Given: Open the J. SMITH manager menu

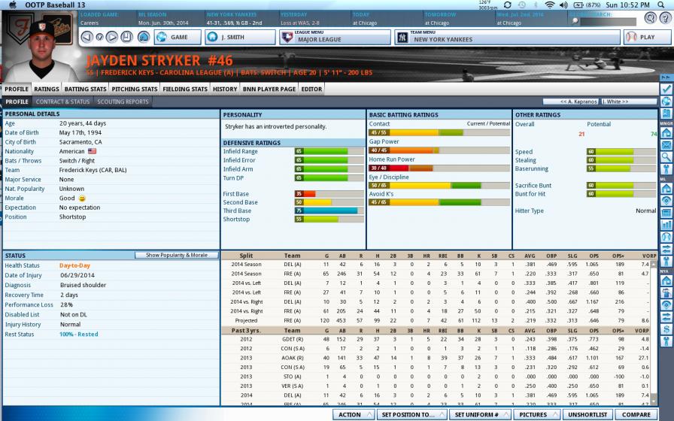Looking at the screenshot, I should [x=240, y=38].
